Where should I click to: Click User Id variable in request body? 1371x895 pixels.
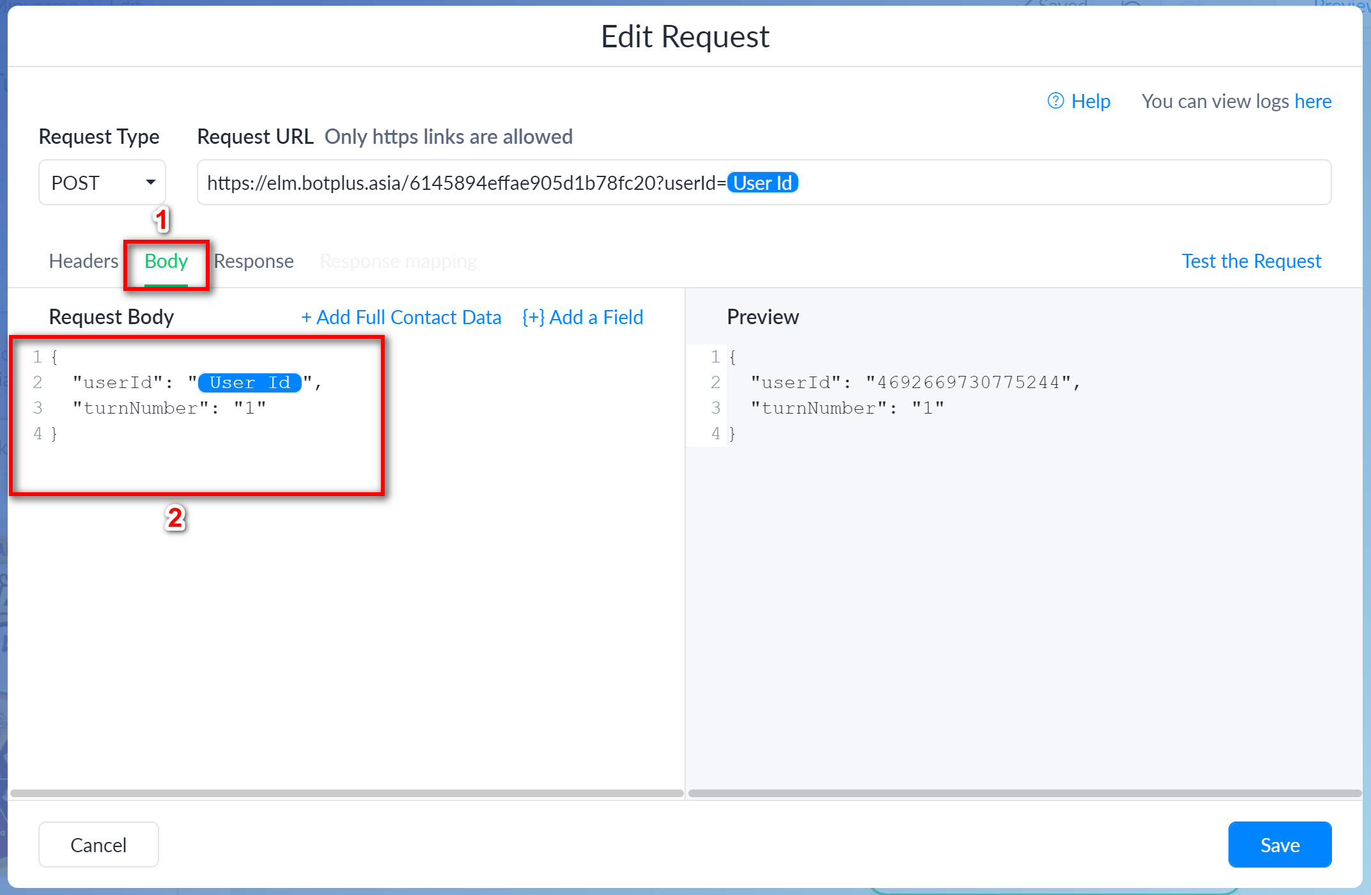(x=249, y=382)
